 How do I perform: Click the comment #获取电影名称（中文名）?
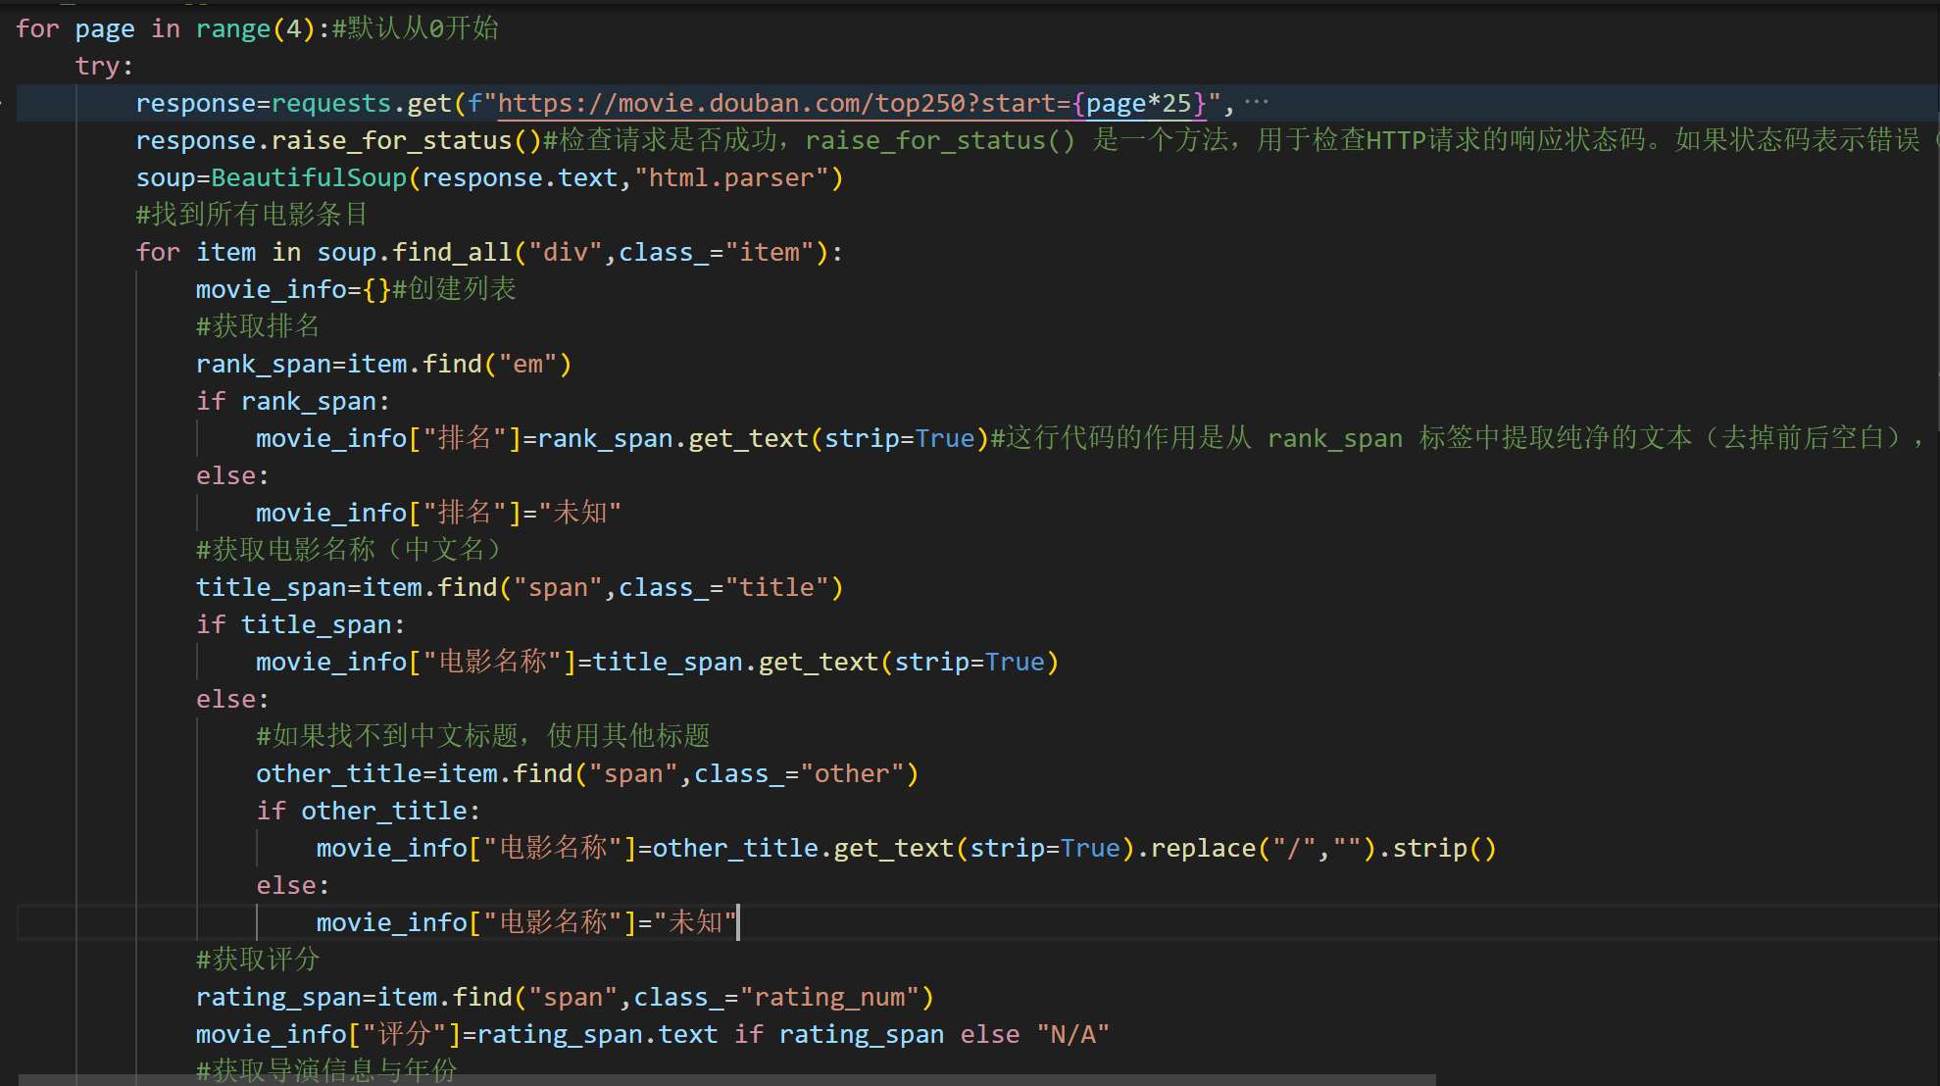click(349, 550)
